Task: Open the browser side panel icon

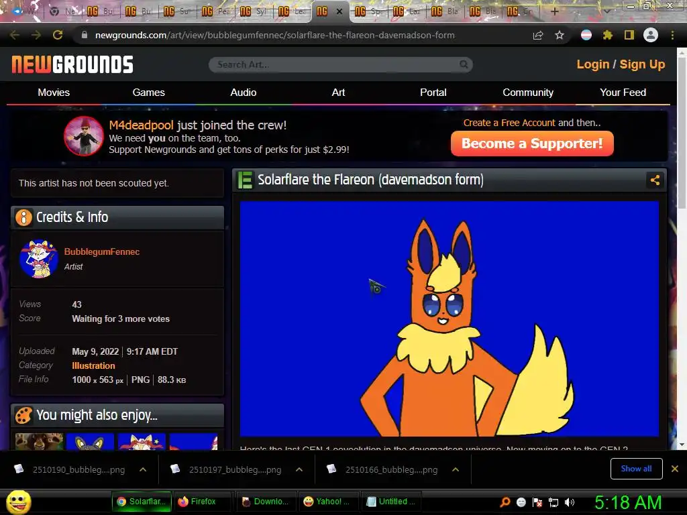Action: 629,35
